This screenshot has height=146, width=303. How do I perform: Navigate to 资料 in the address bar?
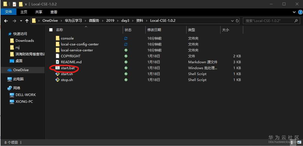pos(140,21)
